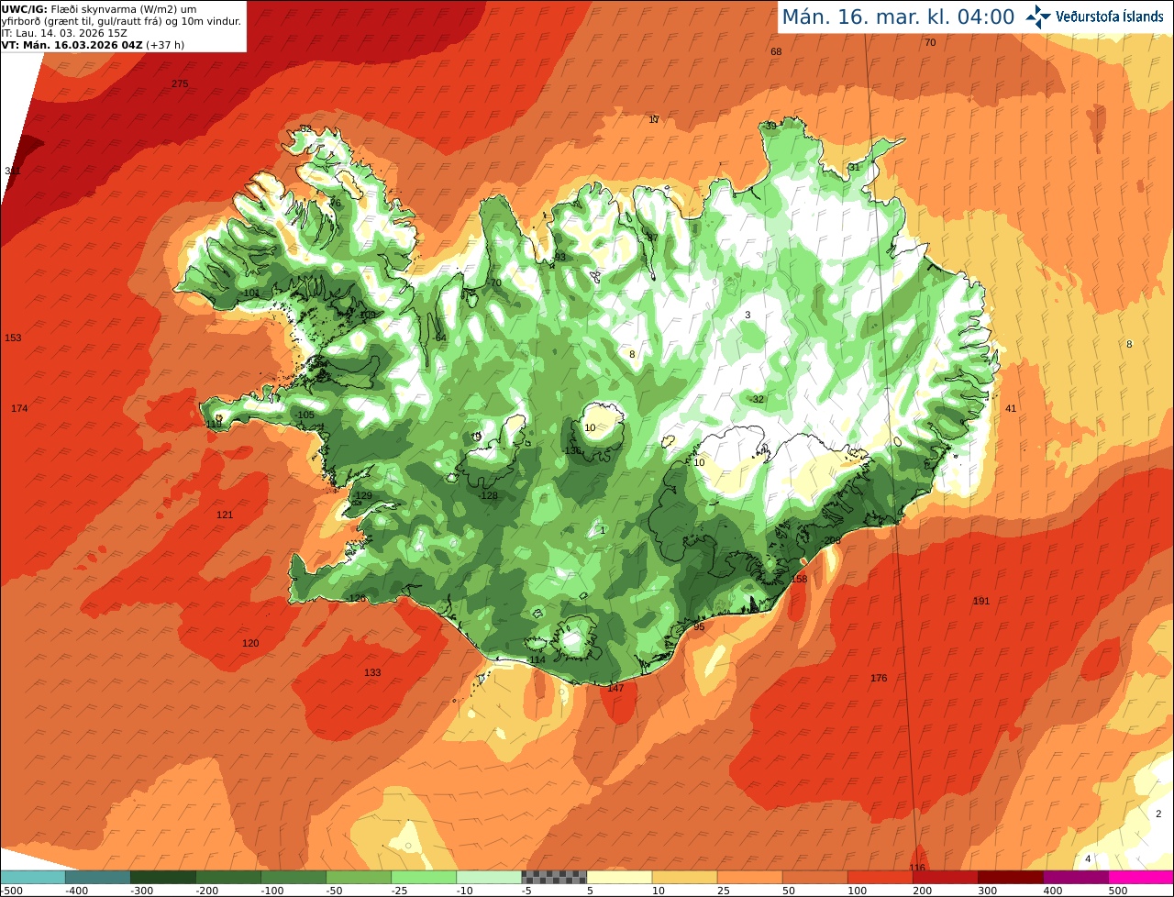Click the -32 value in east Iceland

757,400
